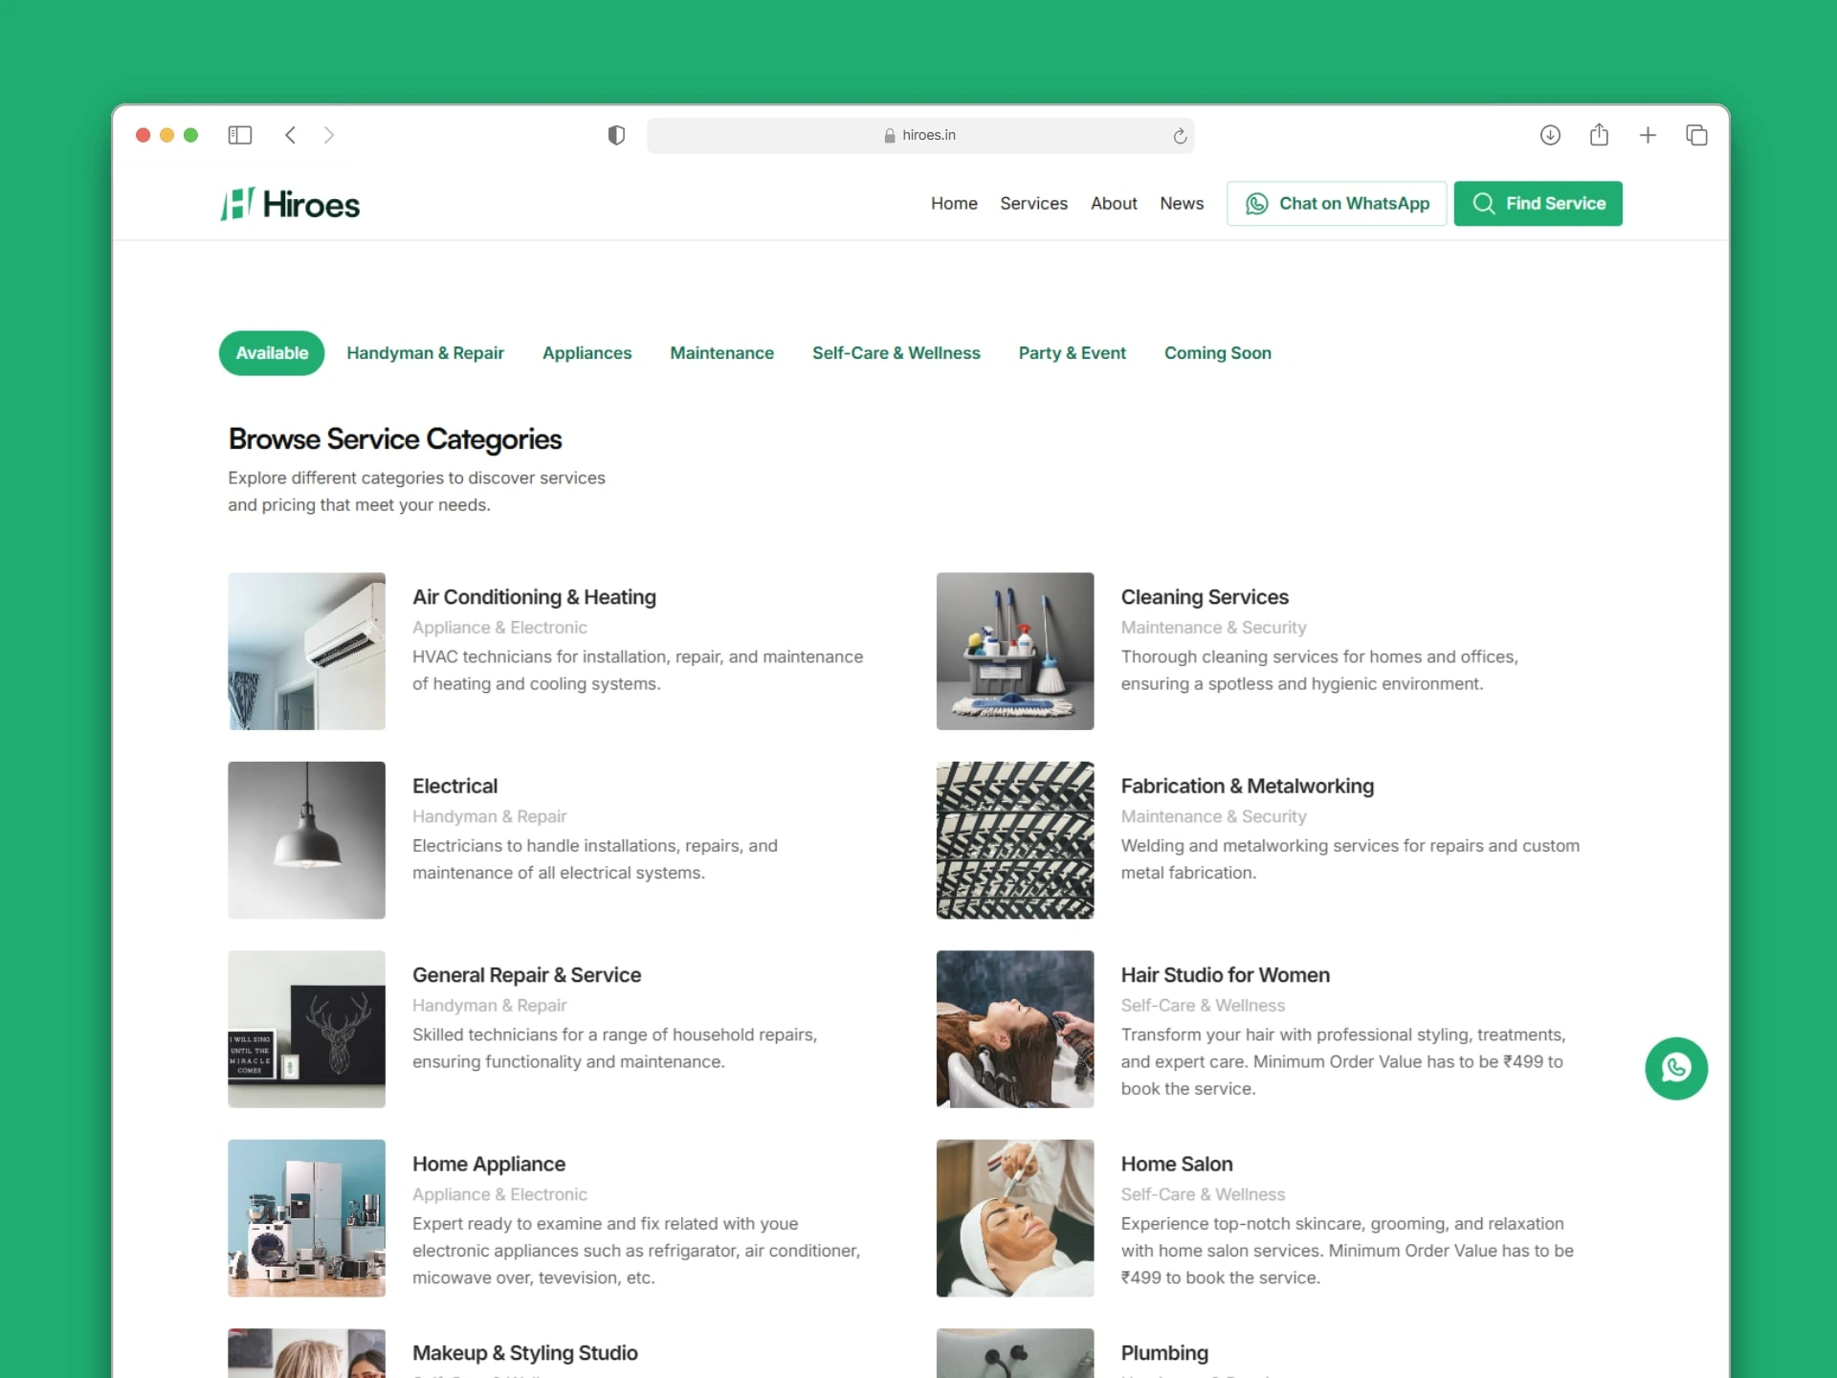
Task: Open the Services menu item
Action: [1033, 203]
